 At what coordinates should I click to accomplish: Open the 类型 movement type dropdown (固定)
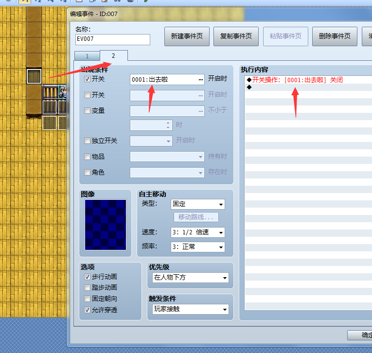(197, 204)
